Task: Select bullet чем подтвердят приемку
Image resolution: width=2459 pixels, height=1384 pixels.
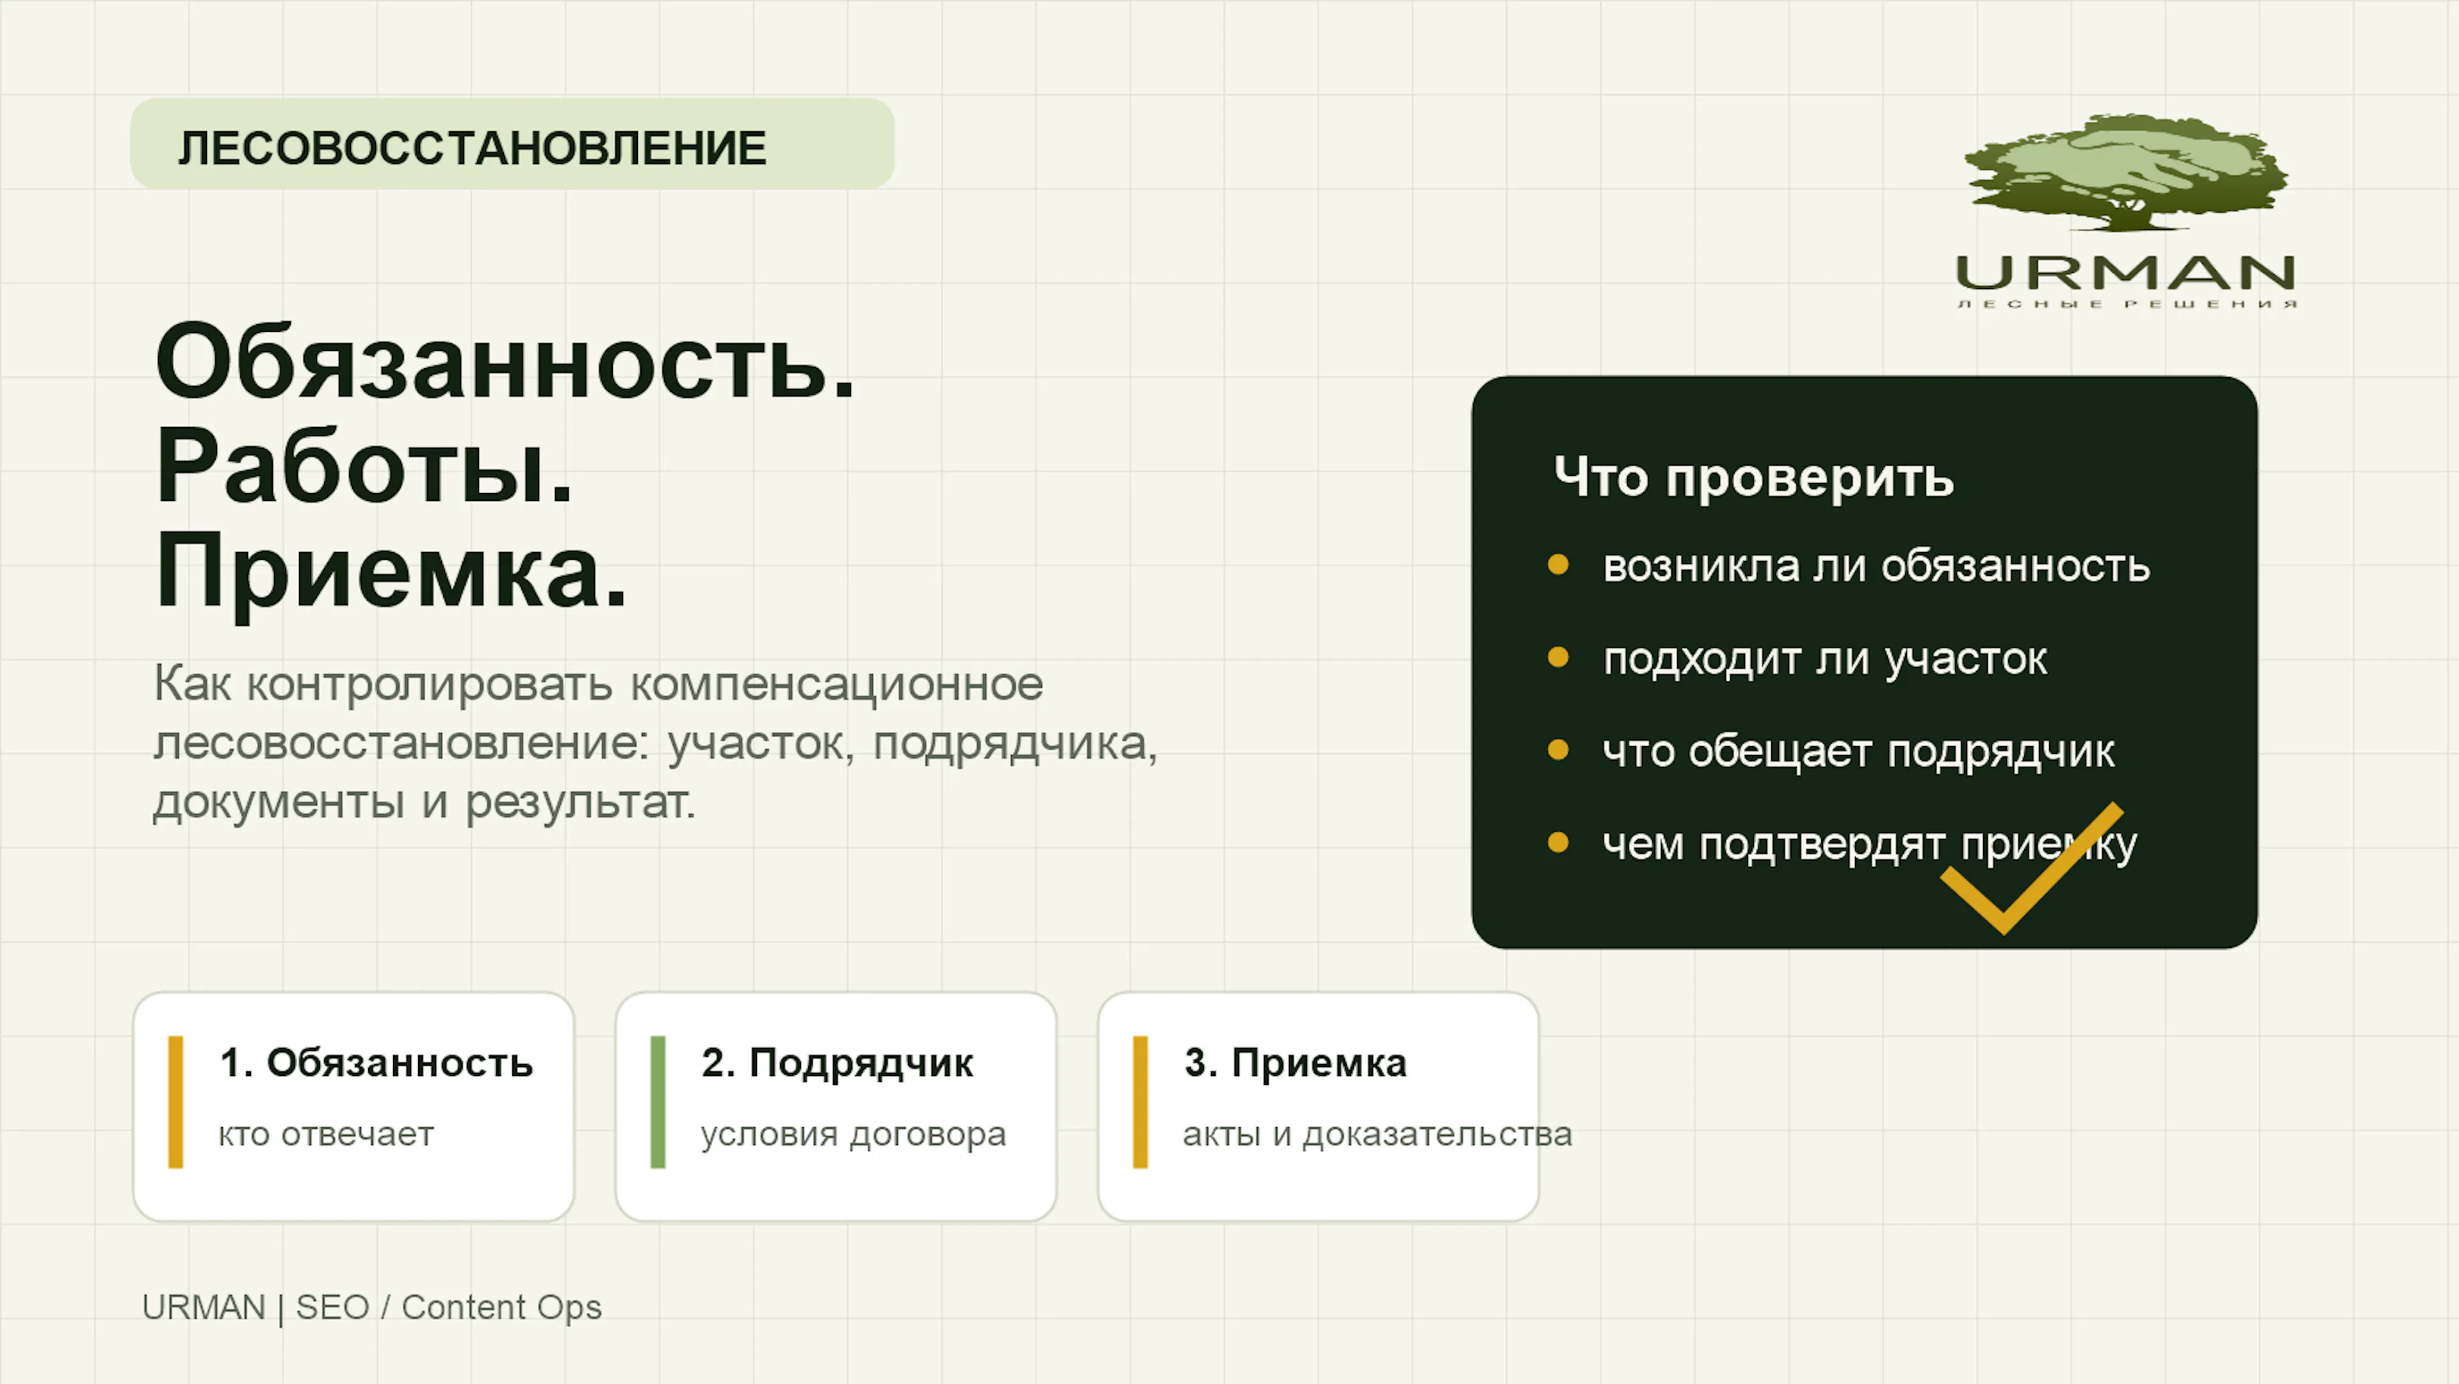Action: pos(1869,843)
